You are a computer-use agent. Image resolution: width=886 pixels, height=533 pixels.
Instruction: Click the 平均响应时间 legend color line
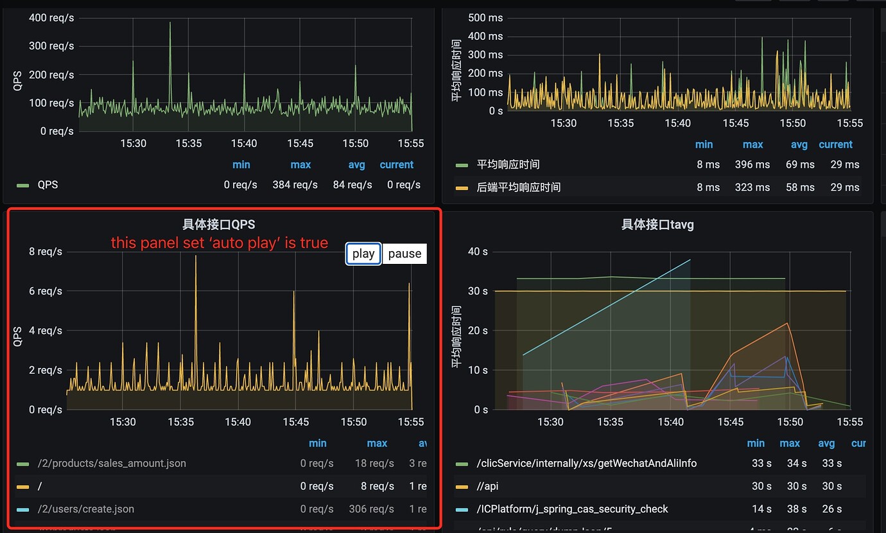click(462, 165)
